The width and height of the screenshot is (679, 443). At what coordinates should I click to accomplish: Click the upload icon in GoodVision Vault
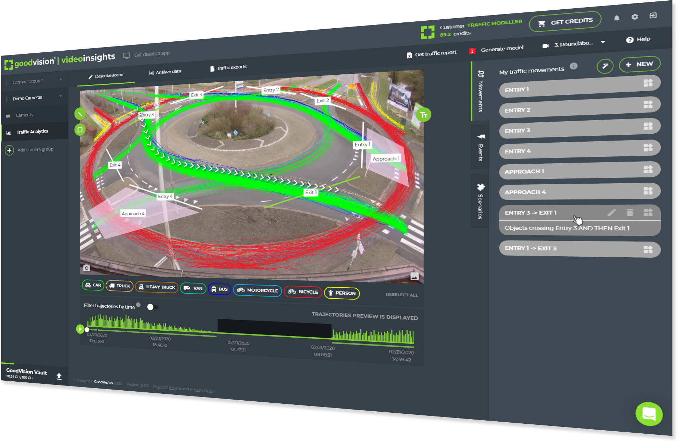tap(59, 376)
